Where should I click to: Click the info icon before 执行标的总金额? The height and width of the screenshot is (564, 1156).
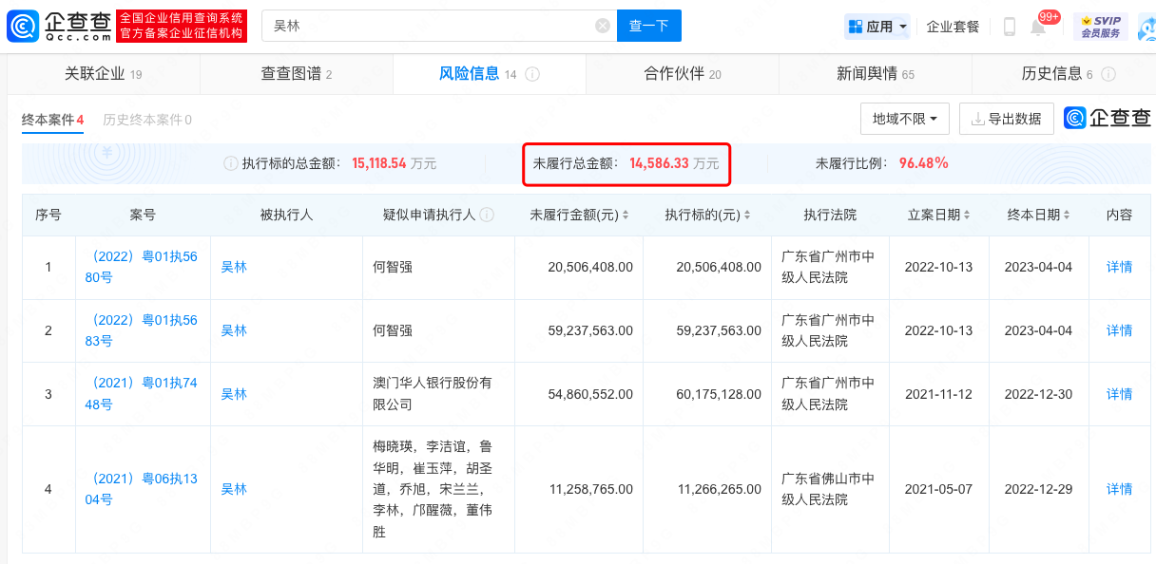[230, 163]
